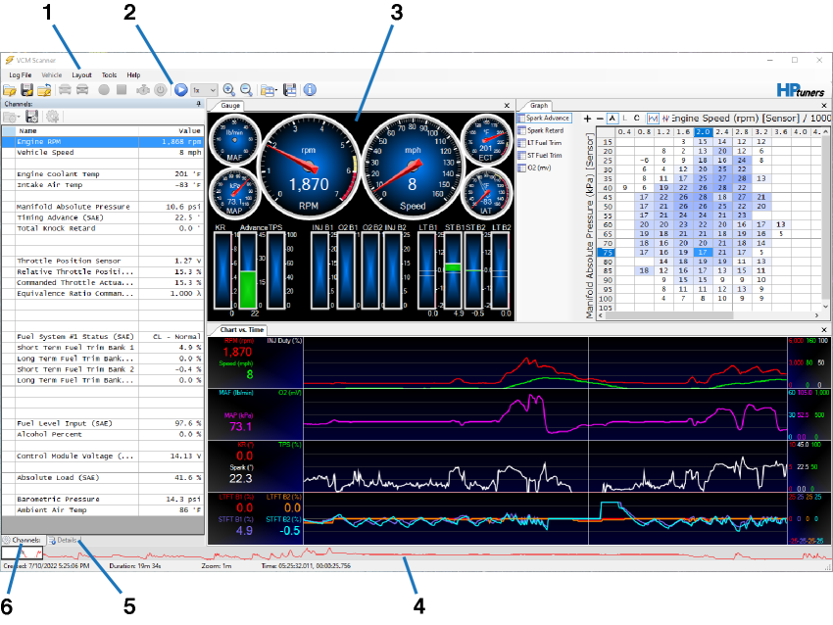Viewport: 833px width, 625px height.
Task: Open channels folder dropdown in Channels panel
Action: [11, 117]
